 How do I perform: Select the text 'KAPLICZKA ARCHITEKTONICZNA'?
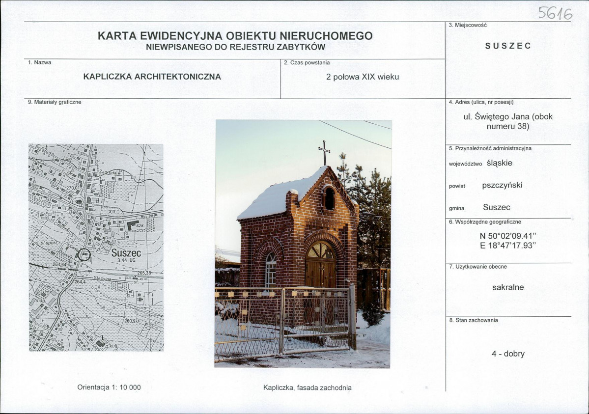[x=152, y=77]
